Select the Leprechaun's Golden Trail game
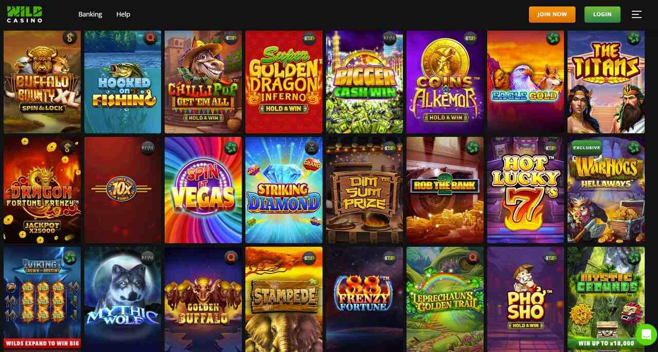This screenshot has height=352, width=658. 445,299
